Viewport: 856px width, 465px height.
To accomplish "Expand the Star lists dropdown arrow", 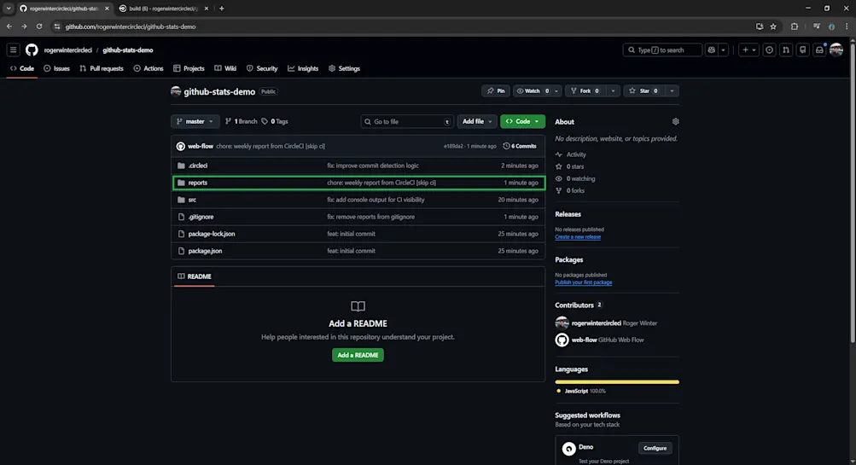I will [x=672, y=90].
